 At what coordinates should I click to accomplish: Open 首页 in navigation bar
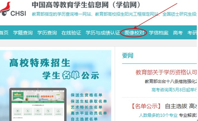(x=4, y=33)
